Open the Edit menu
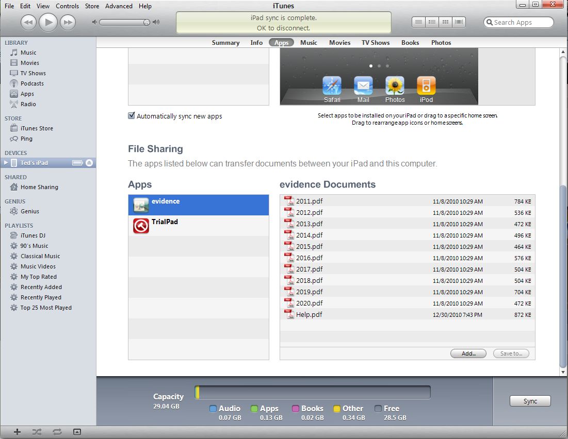Viewport: 568px width, 439px height. click(x=25, y=6)
